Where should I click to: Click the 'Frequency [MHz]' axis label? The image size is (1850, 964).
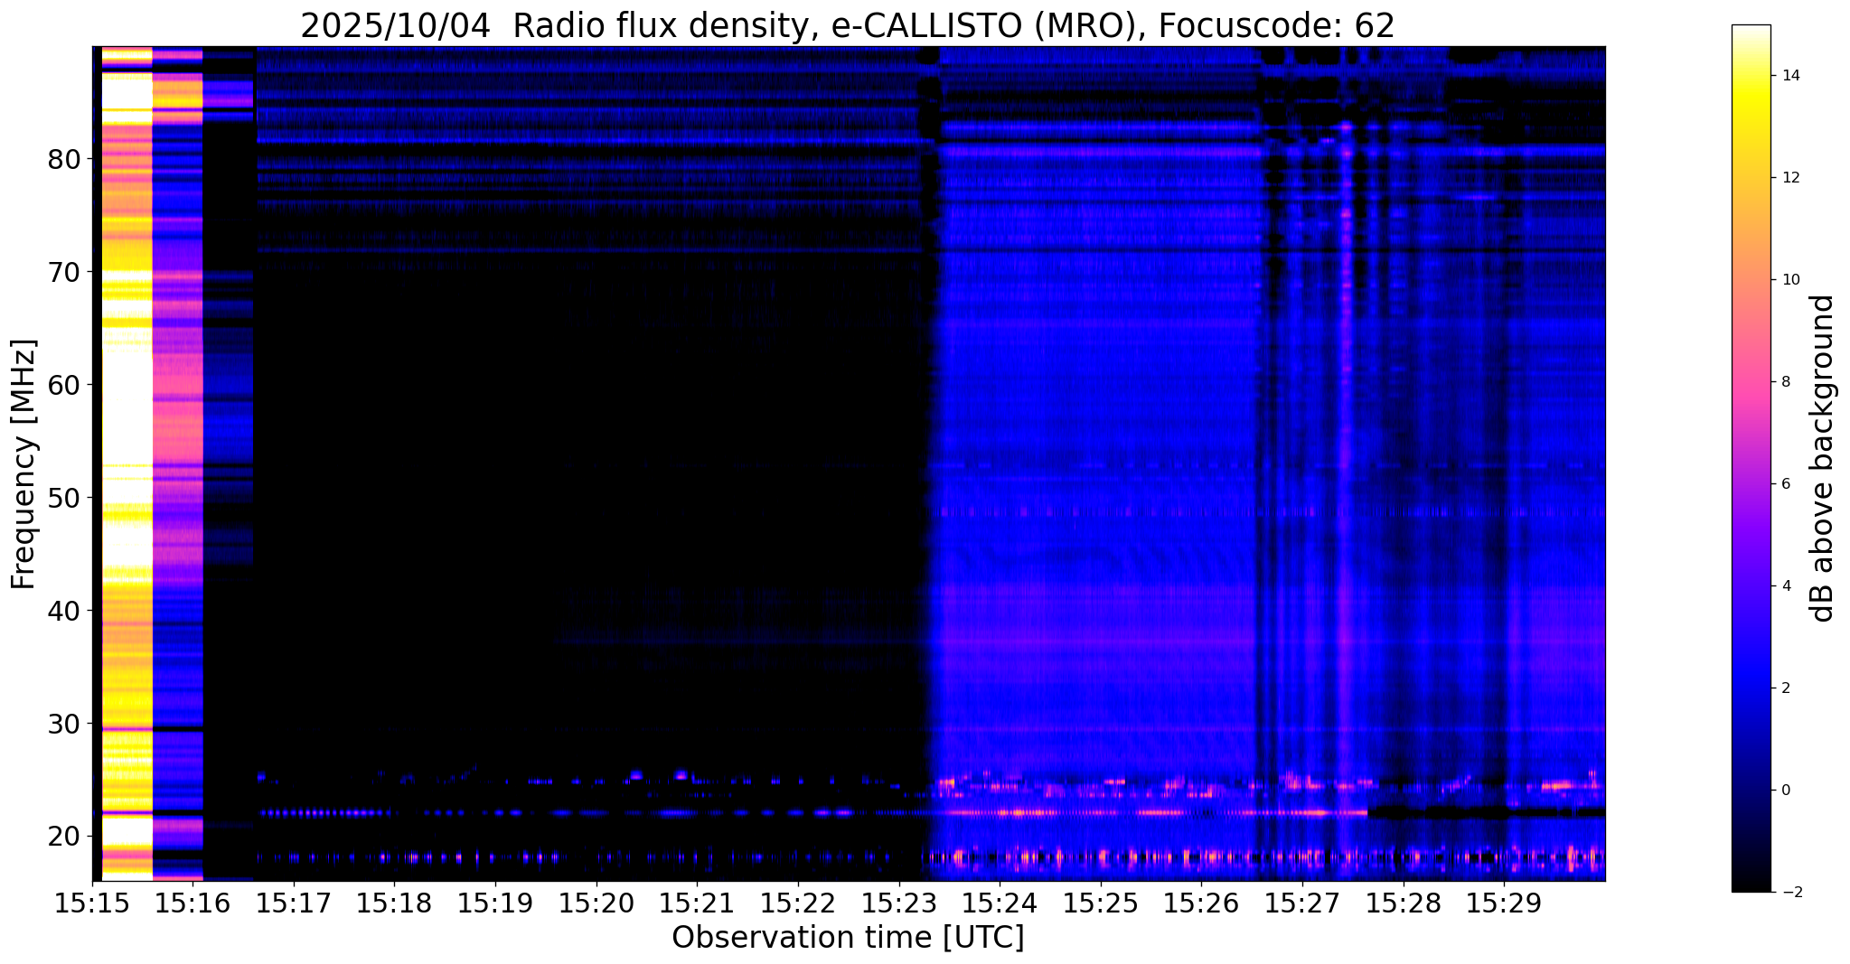(x=23, y=464)
